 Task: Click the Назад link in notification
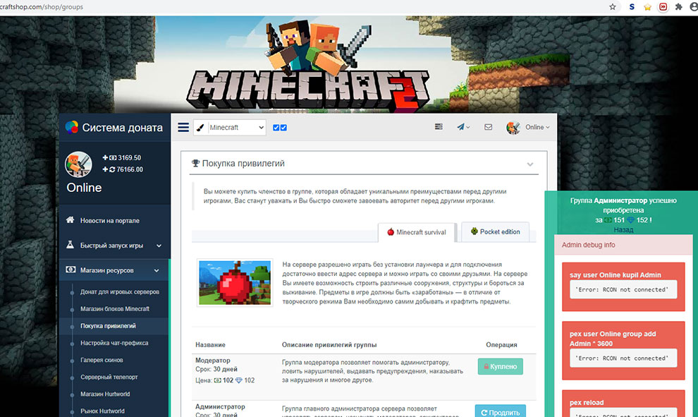click(x=623, y=230)
